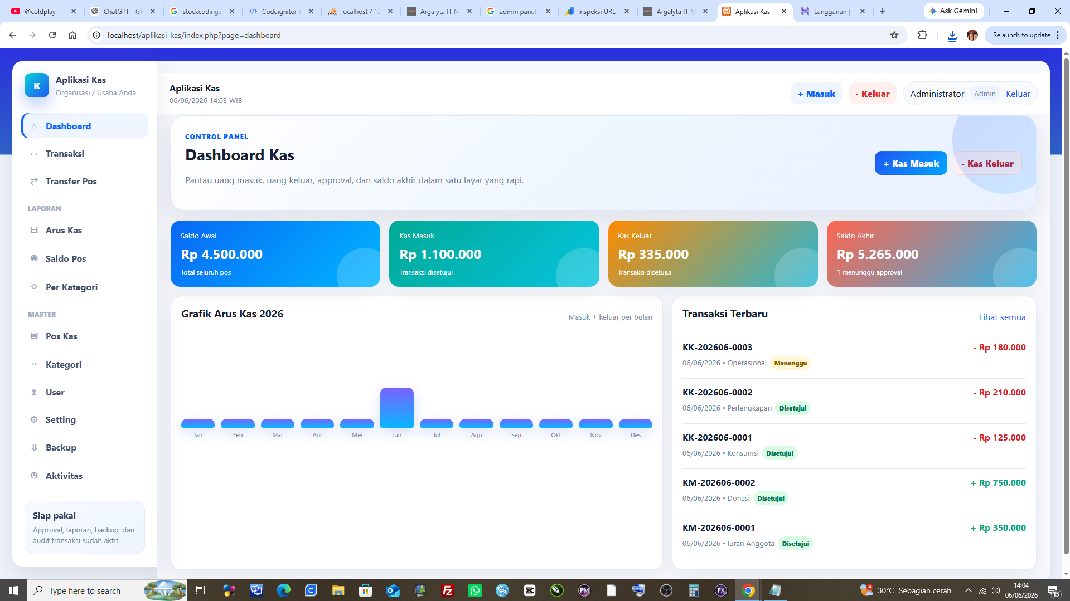Click the Des bar in the cash flow chart

click(636, 423)
